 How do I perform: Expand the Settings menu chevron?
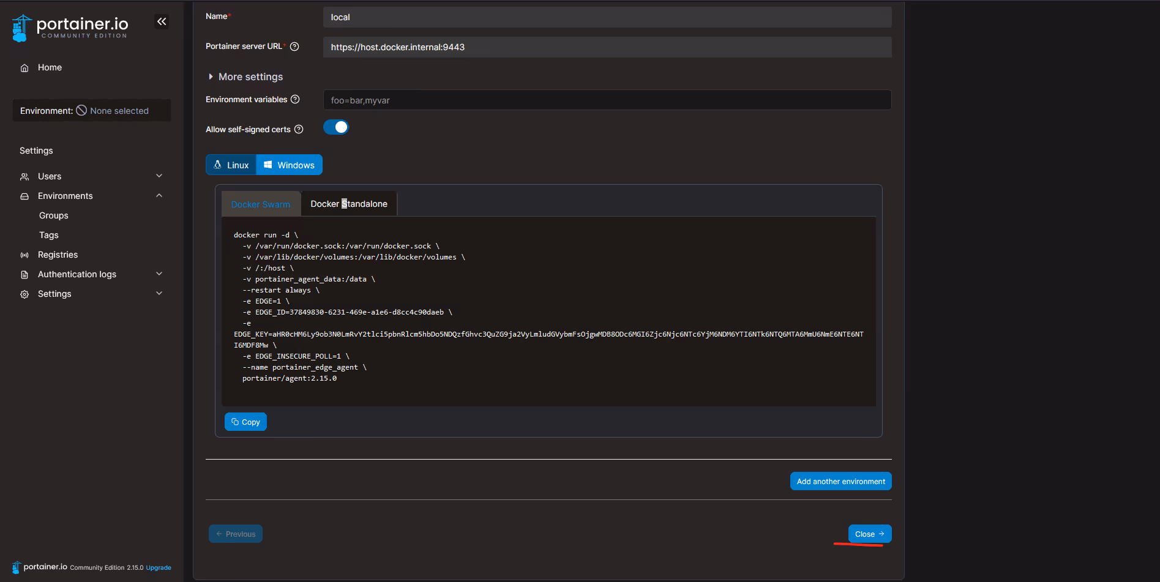tap(159, 294)
